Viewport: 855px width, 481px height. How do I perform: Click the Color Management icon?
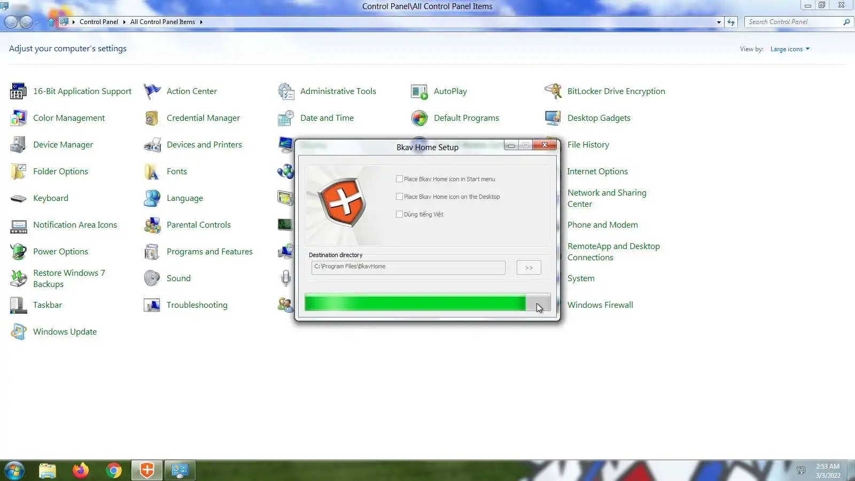[18, 118]
